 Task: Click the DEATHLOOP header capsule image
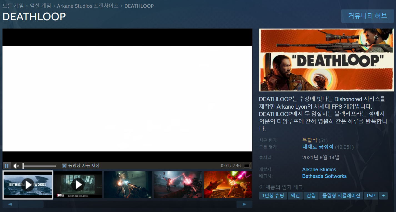327,60
